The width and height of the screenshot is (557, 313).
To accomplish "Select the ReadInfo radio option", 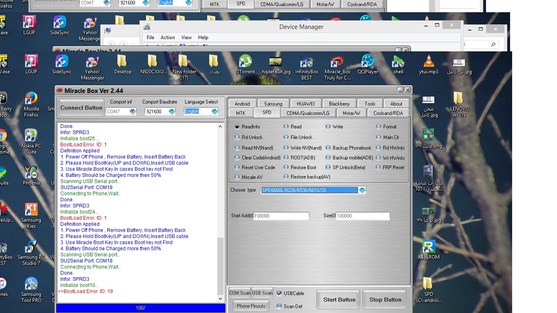I will (x=248, y=127).
